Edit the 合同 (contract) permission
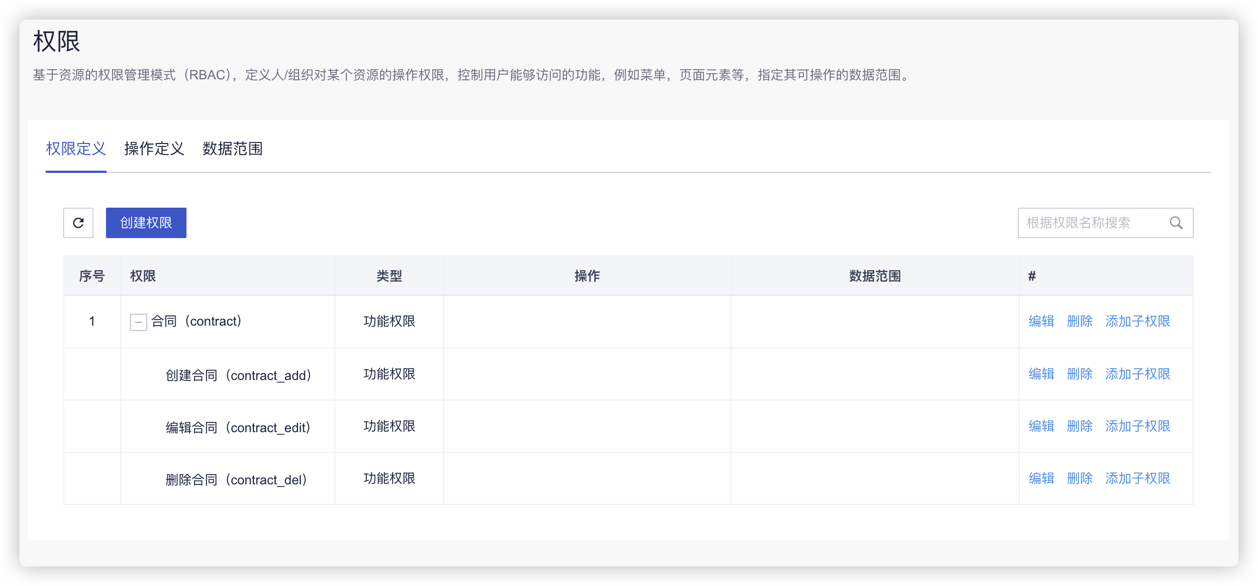The height and width of the screenshot is (586, 1258). point(1041,321)
